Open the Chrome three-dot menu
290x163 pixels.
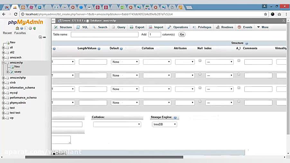click(x=286, y=14)
